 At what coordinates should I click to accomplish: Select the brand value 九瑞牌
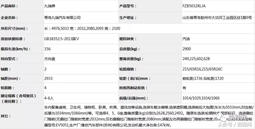(50, 6)
